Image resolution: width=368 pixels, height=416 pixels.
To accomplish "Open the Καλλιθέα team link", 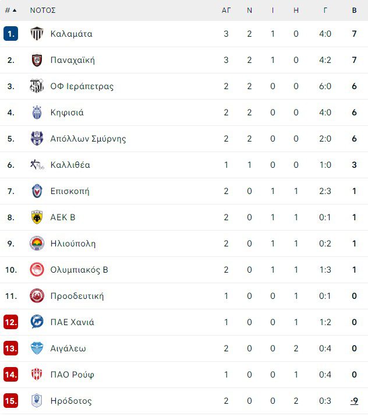I will (x=70, y=165).
